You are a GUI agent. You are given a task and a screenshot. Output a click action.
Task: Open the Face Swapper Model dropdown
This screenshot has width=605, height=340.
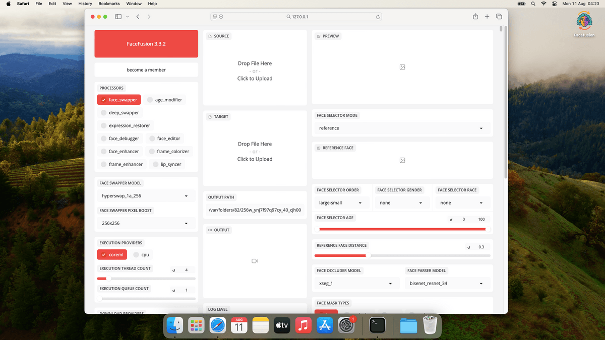click(x=146, y=196)
